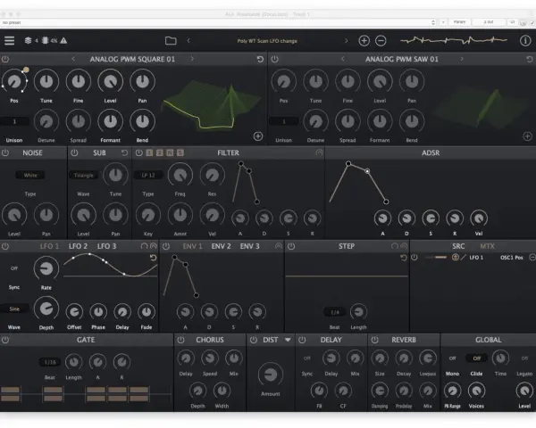Click the oscillator 1 wavetable 3D display

[212, 105]
